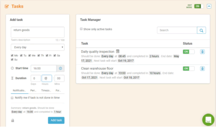216x128 pixels.
Task: Select the Notifications tab
Action: [20, 91]
